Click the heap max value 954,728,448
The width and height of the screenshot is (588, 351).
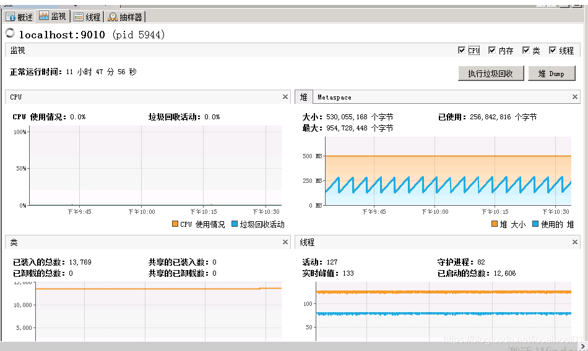coord(347,128)
